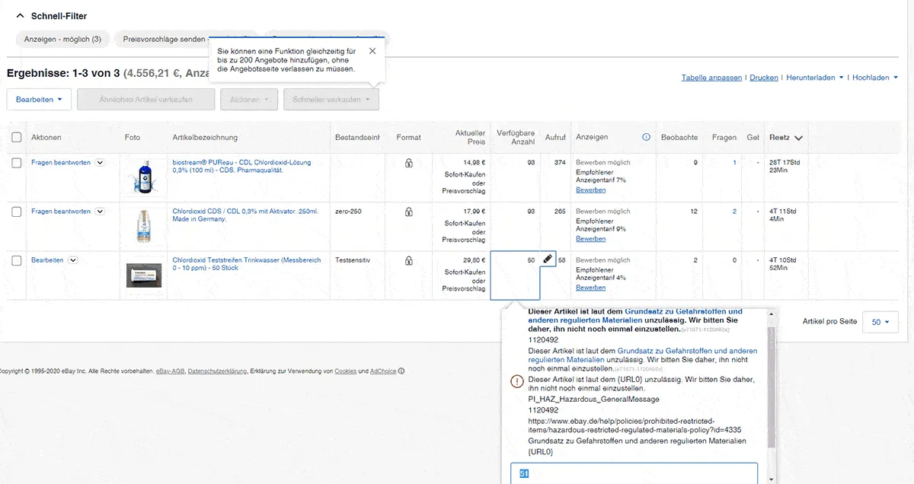Click Bearbeiten for the Teststreifen row
914x484 pixels.
coord(47,260)
